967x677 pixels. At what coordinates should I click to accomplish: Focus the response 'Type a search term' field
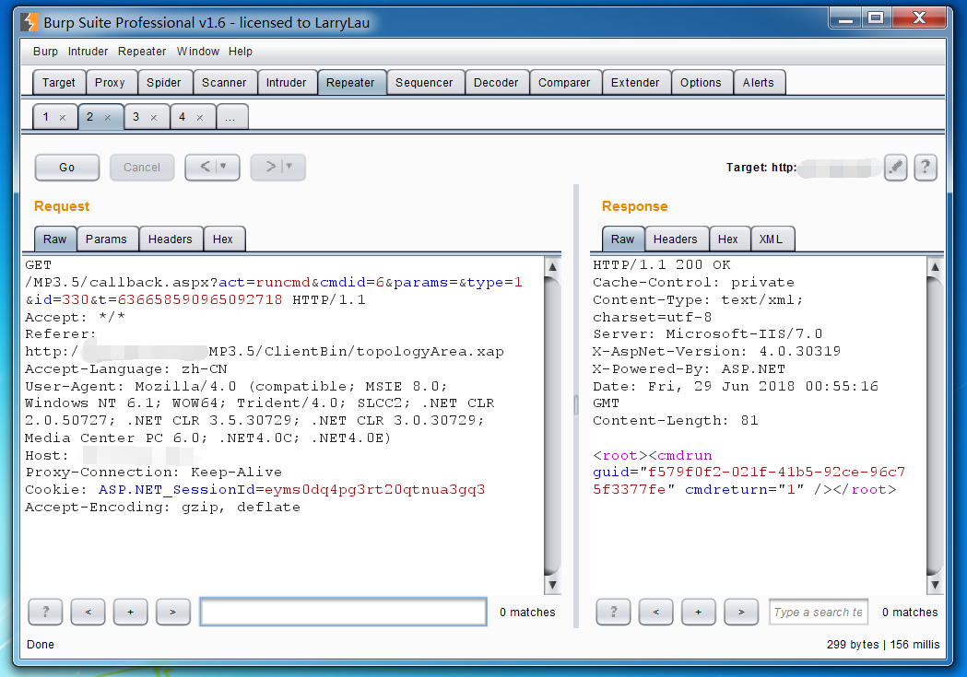819,612
